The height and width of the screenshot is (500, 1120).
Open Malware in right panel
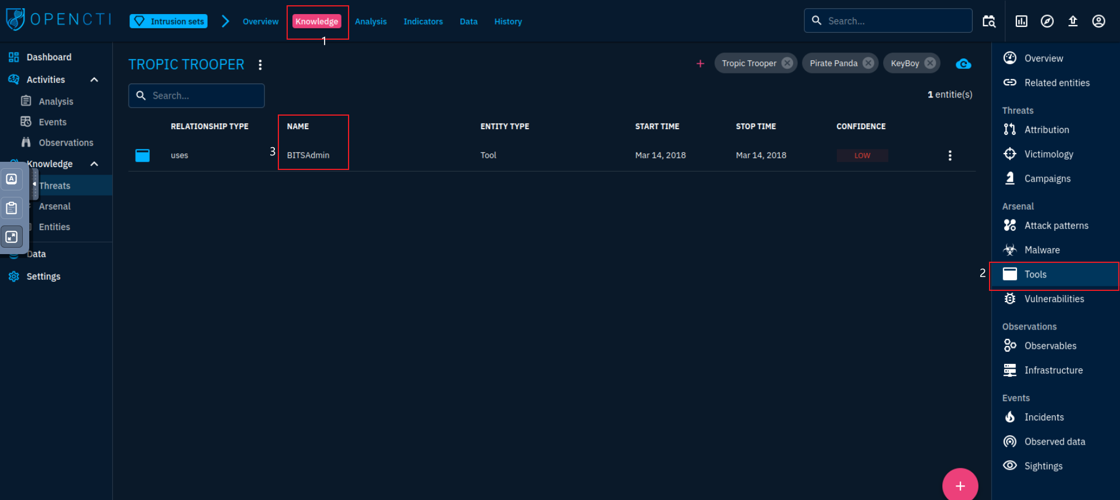(1055, 250)
